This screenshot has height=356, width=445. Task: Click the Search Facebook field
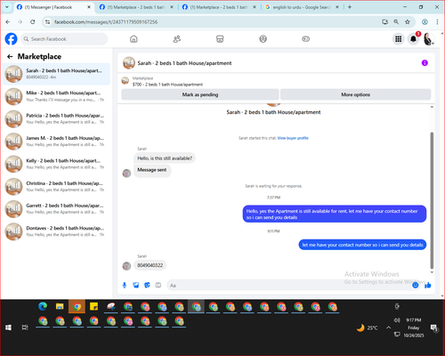click(64, 39)
